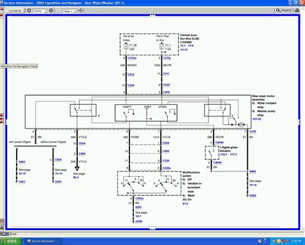This screenshot has width=305, height=245.
Task: Open the Page 1 selector dropdown
Action: click(x=69, y=11)
